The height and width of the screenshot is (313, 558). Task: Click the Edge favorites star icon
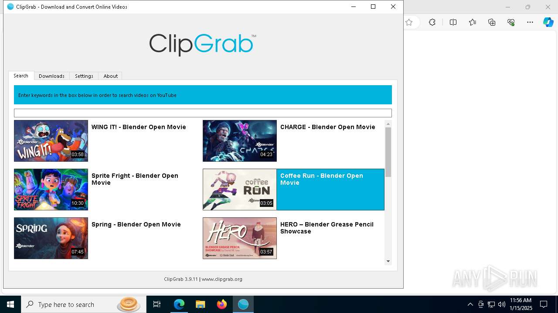(x=409, y=23)
